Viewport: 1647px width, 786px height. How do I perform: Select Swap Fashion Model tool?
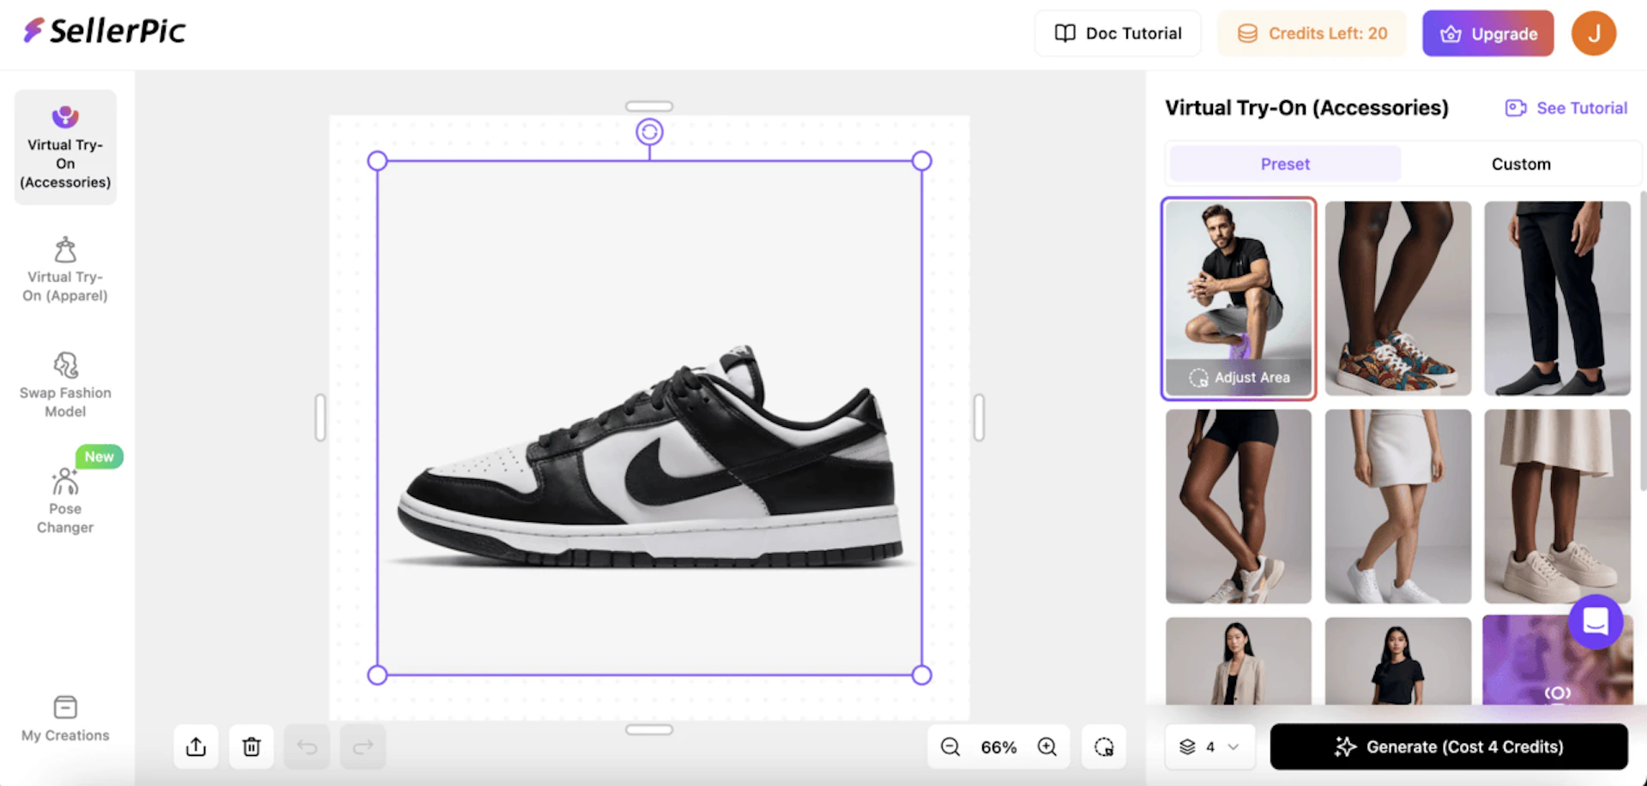65,385
